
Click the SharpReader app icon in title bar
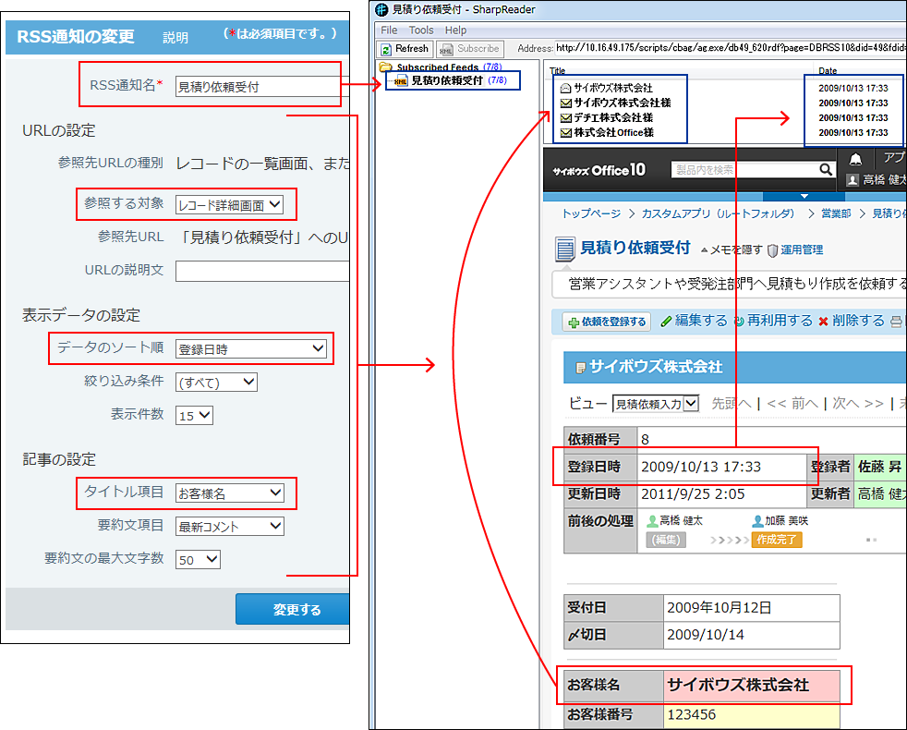(x=381, y=10)
